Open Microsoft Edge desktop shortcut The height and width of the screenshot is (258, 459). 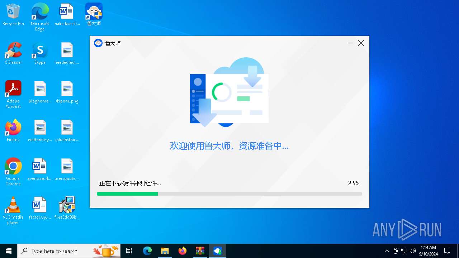[x=40, y=17]
